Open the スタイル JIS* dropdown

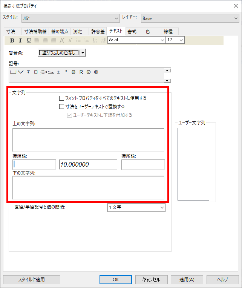[x=70, y=18]
